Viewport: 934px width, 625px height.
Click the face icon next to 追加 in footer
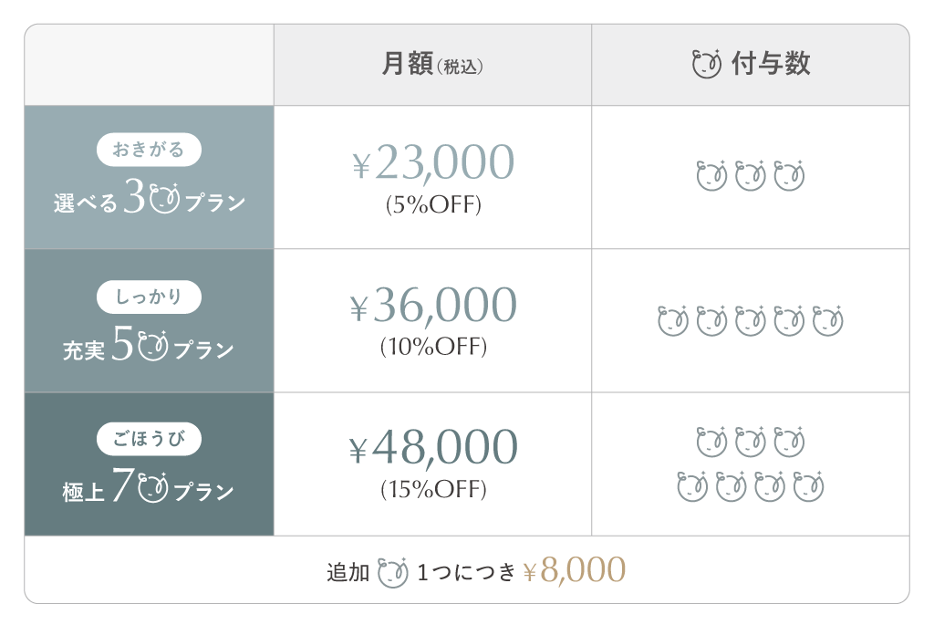tap(392, 572)
